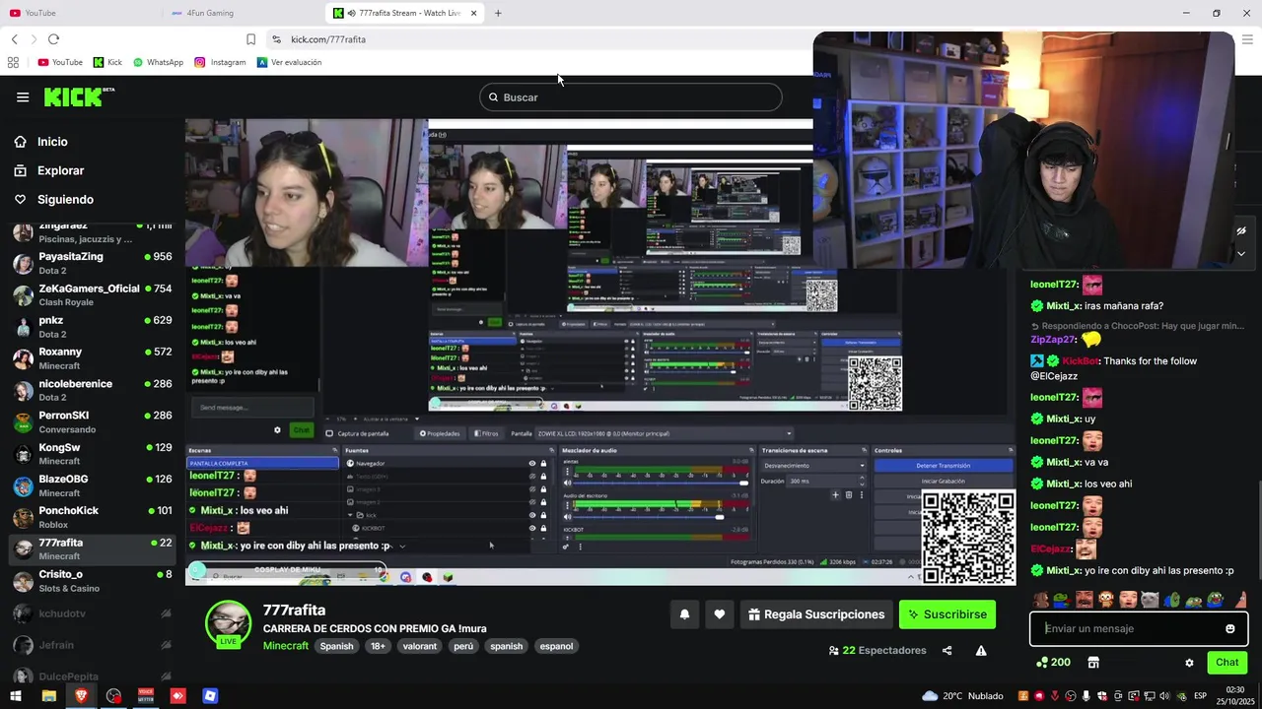Click the 18+ tag
Image resolution: width=1262 pixels, height=709 pixels.
click(378, 646)
